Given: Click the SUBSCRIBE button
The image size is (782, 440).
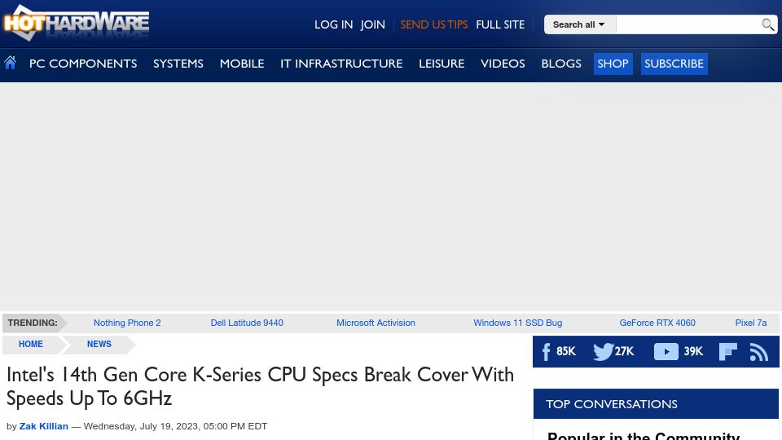Looking at the screenshot, I should [674, 64].
